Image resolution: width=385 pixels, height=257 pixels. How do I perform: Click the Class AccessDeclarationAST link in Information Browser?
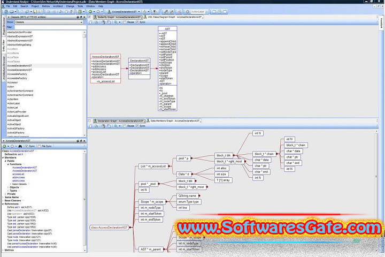[21, 151]
